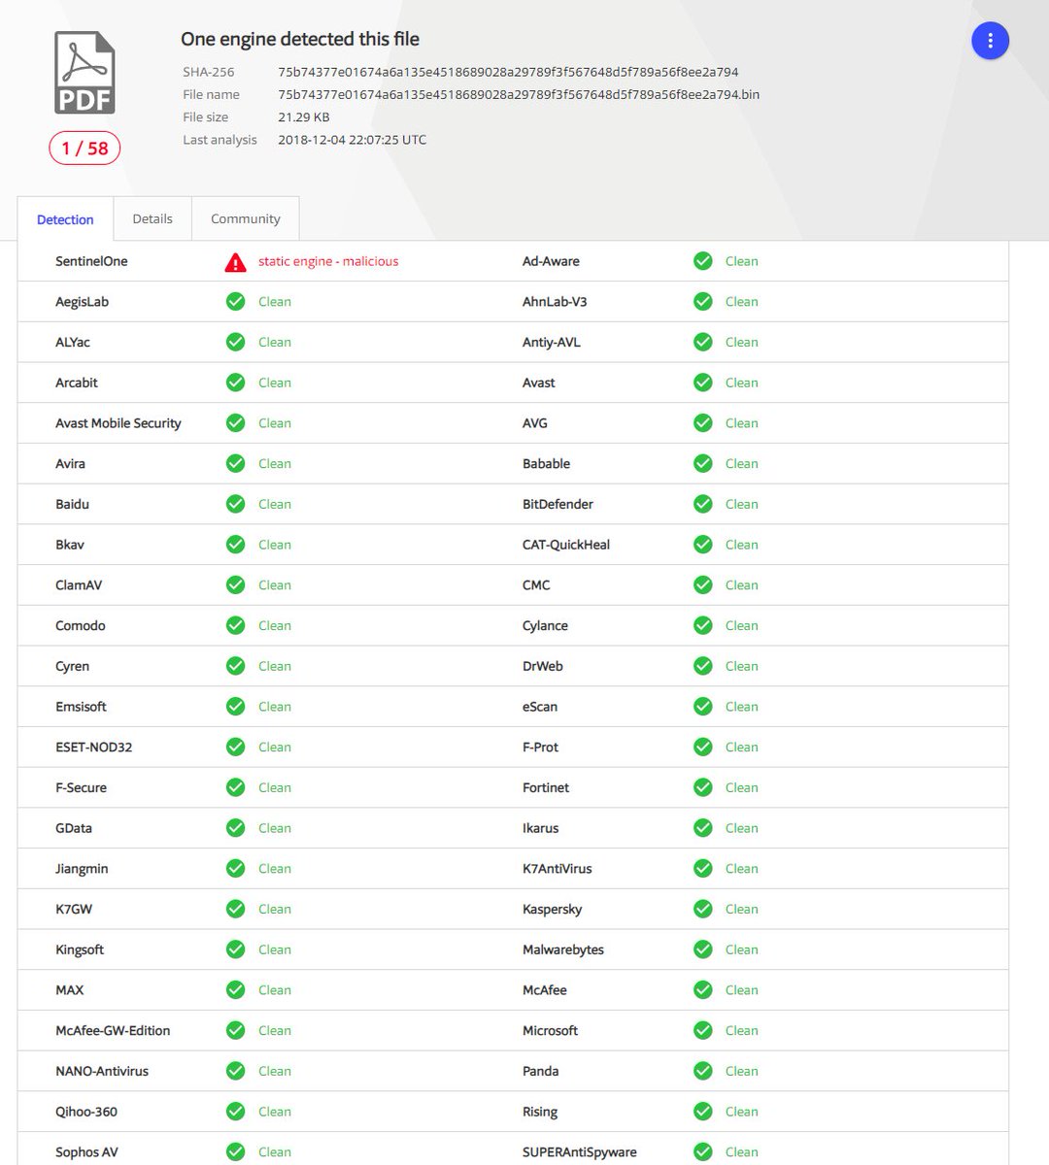
Task: Click the green check icon for AegisLab
Action: [x=235, y=302]
